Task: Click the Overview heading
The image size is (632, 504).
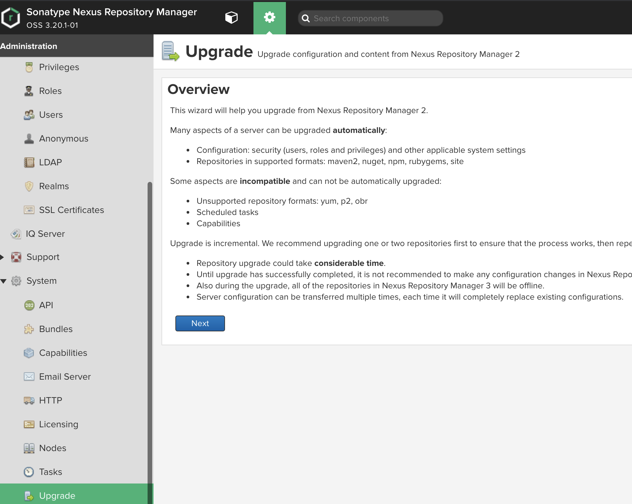Action: pyautogui.click(x=199, y=89)
